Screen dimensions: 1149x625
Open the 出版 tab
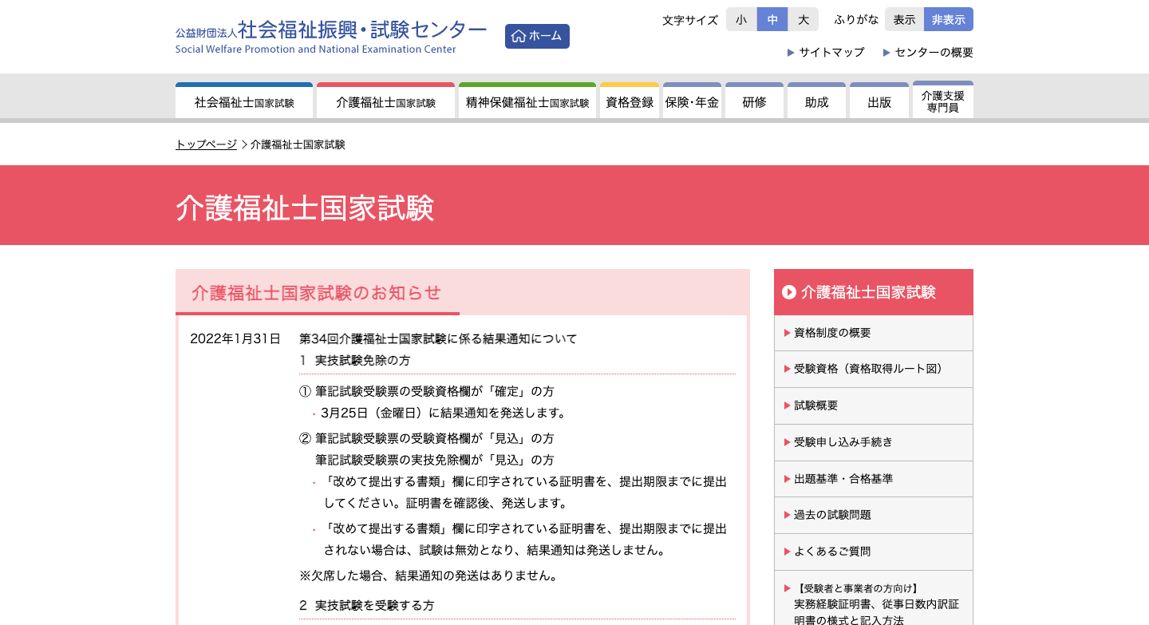[879, 101]
